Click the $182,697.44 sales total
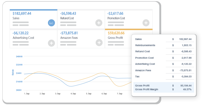The image size is (205, 106). tap(22, 13)
